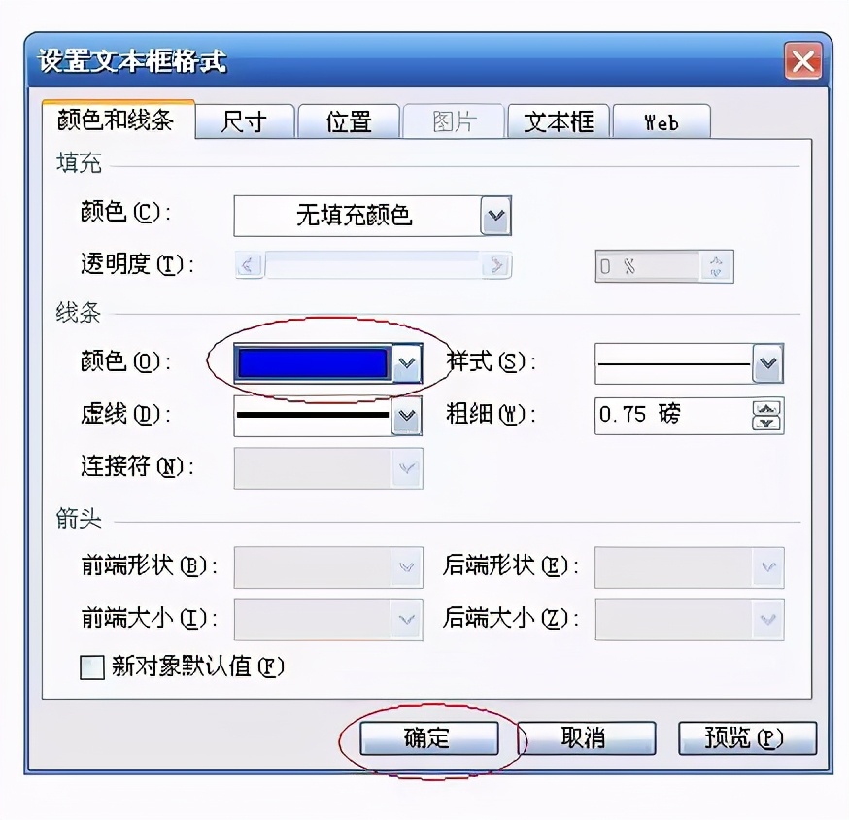Click the 粗细 0.75 磅 input field

673,416
